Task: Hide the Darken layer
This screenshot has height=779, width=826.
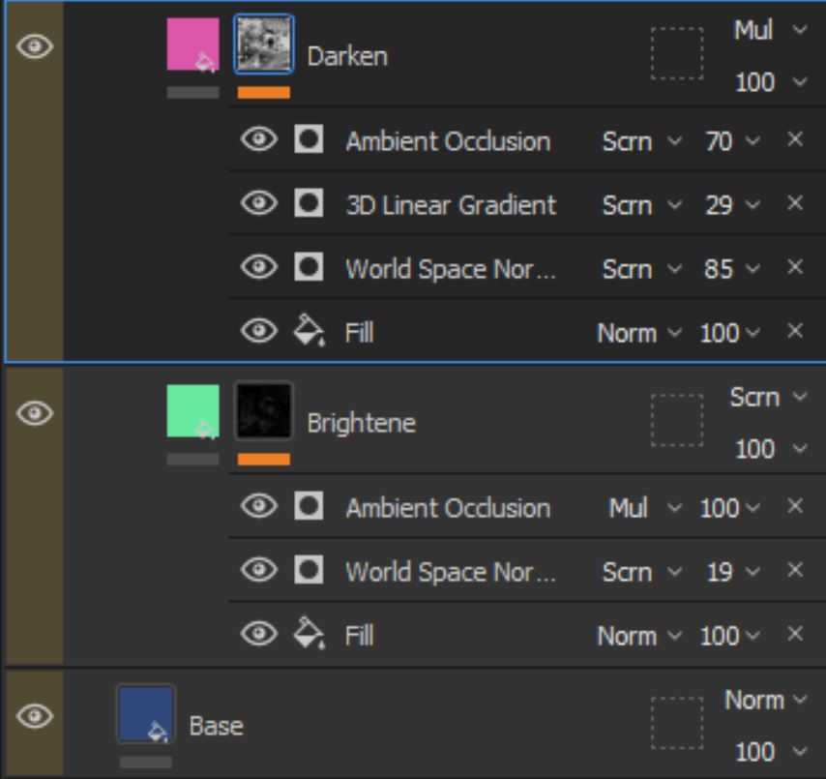Action: (36, 46)
